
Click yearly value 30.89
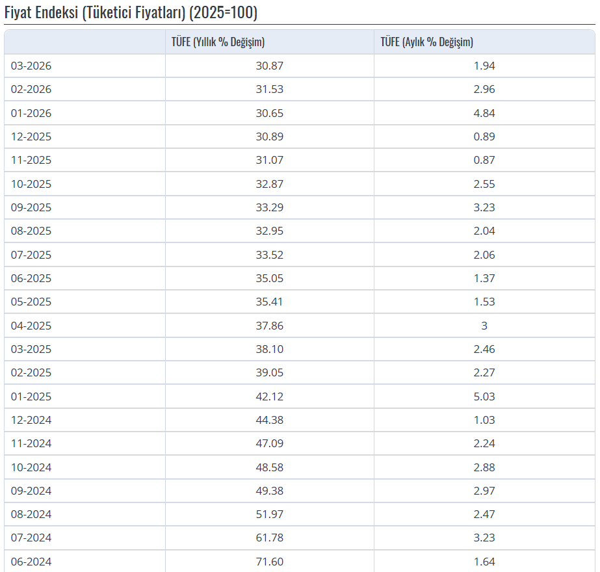pyautogui.click(x=269, y=136)
